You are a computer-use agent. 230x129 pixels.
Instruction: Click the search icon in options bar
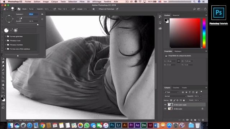coord(194,9)
